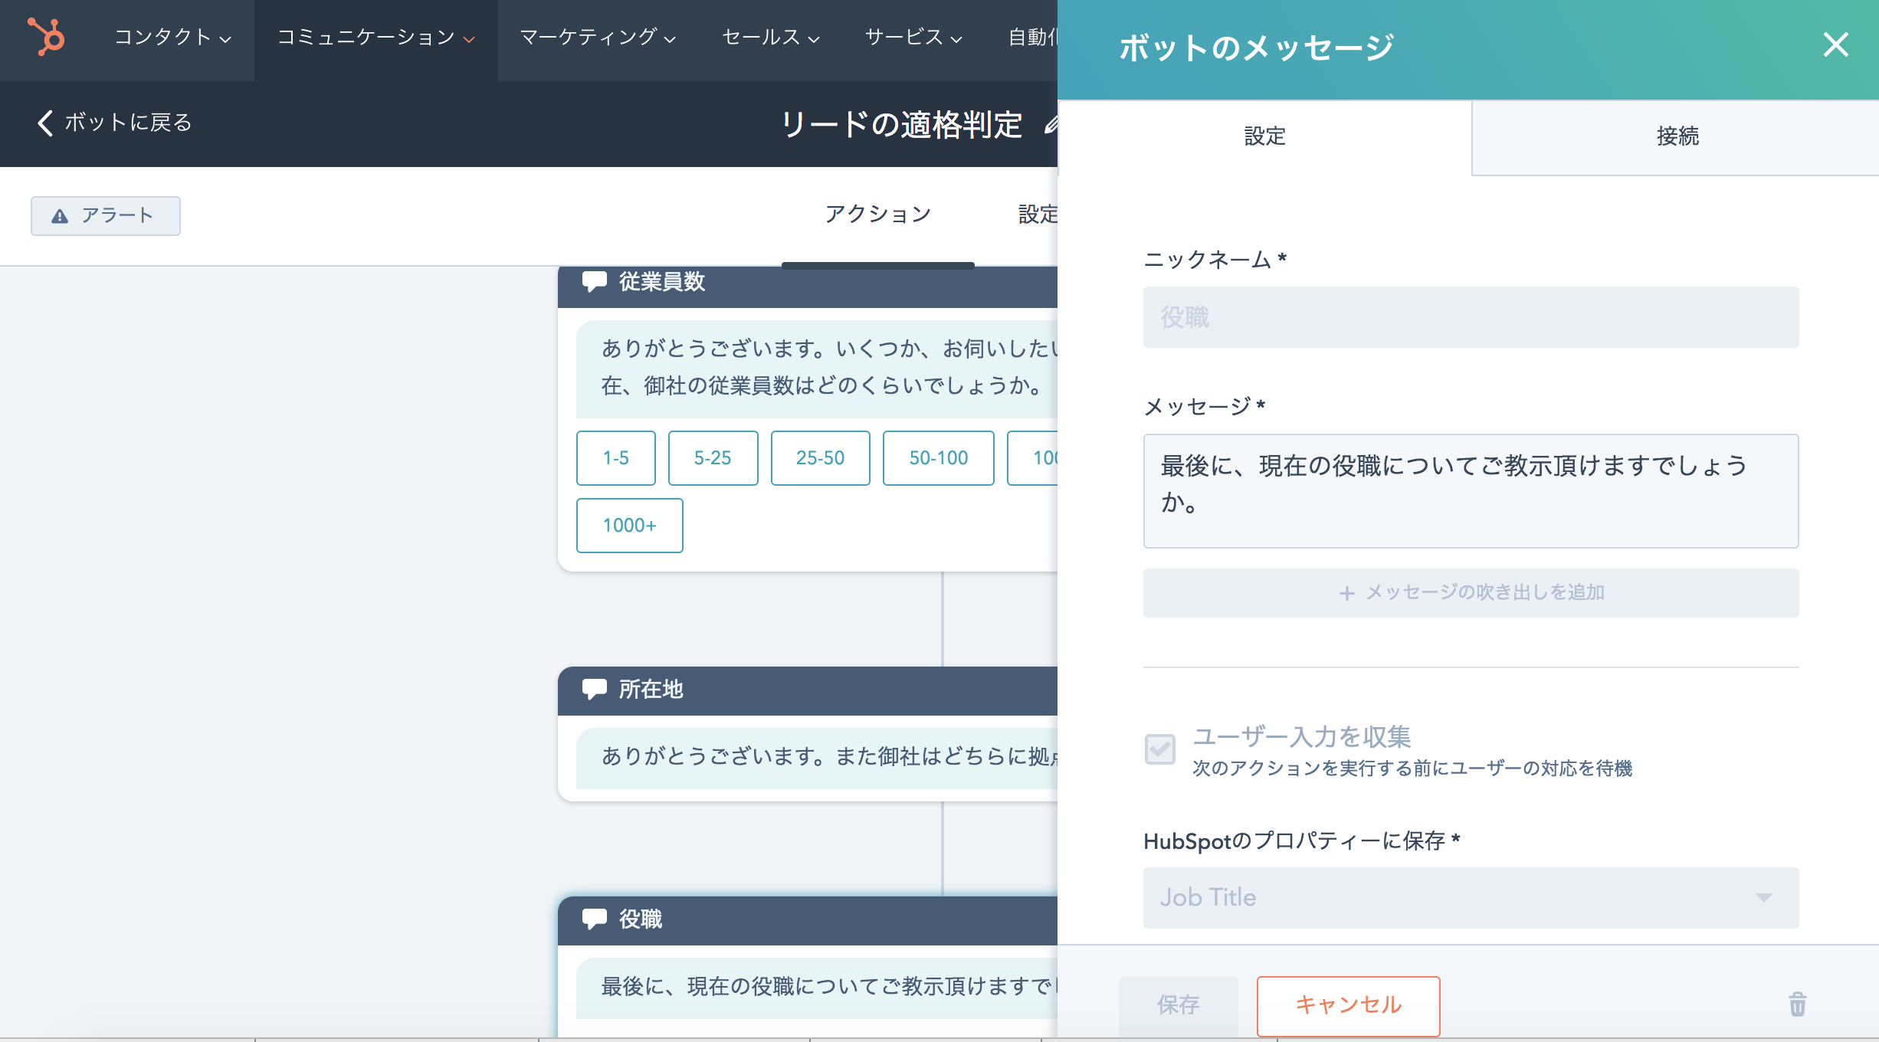Open the コミュニケーション menu
Viewport: 1879px width, 1042px height.
[x=375, y=37]
